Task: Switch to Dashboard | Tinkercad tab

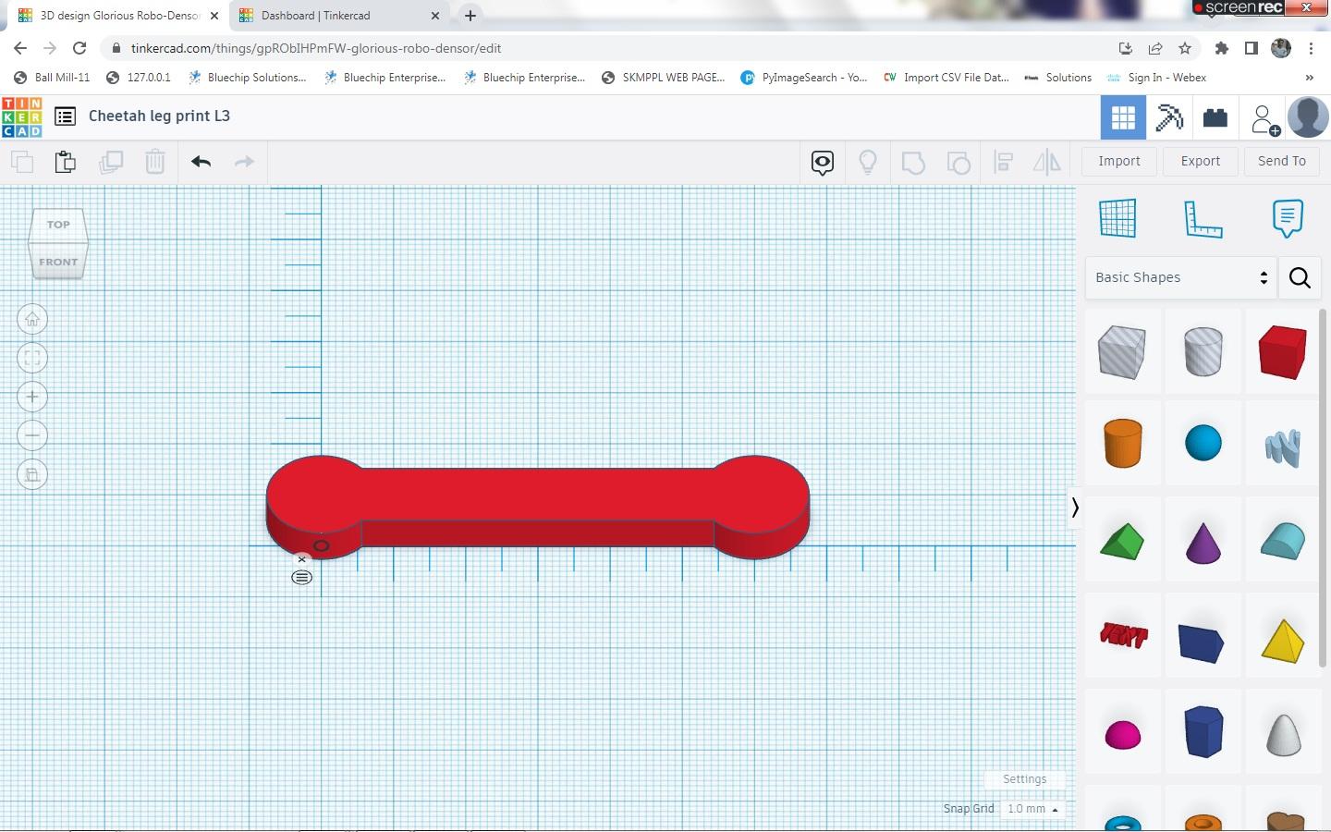Action: point(339,16)
